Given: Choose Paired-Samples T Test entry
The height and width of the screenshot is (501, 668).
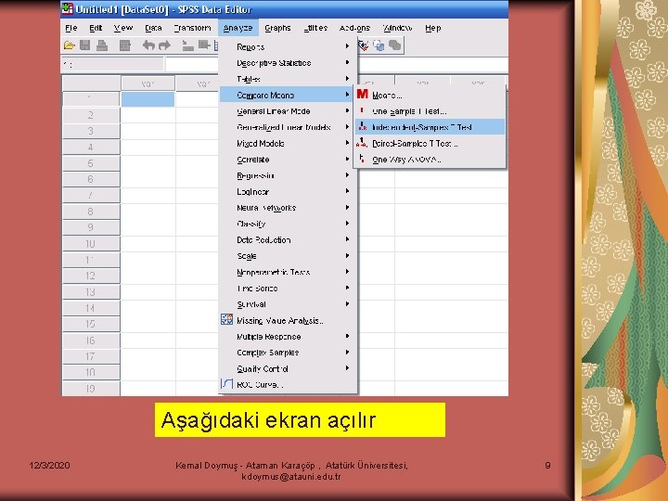Looking at the screenshot, I should [x=430, y=143].
